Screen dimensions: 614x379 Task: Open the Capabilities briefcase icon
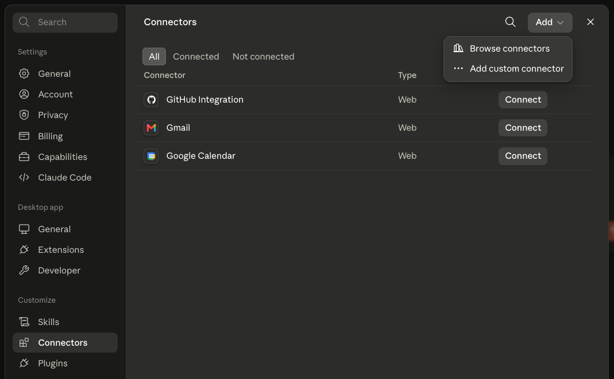(24, 157)
